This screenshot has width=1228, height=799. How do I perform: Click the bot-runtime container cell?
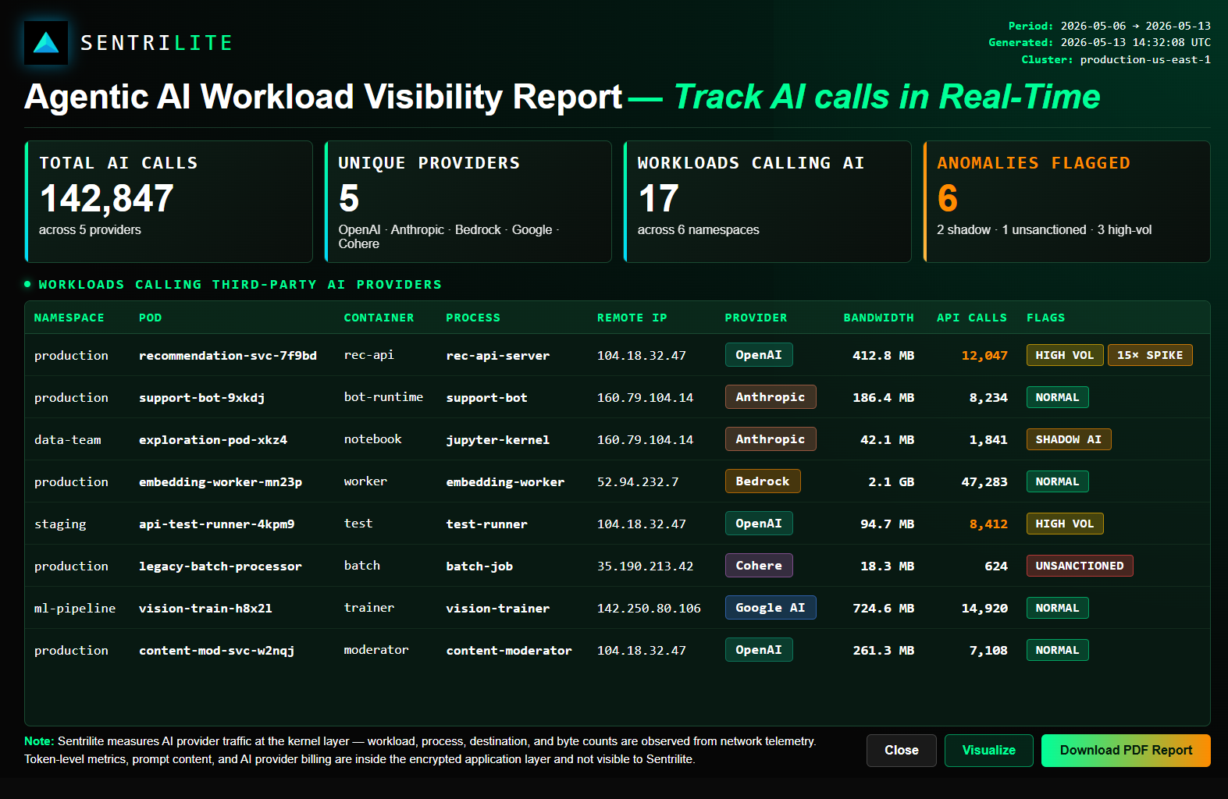[x=383, y=397]
